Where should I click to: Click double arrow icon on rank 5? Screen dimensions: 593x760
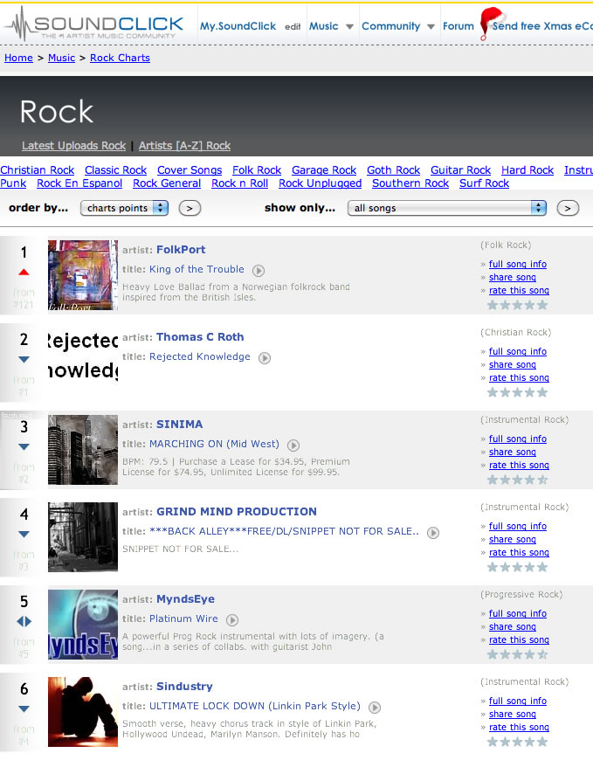pos(24,621)
